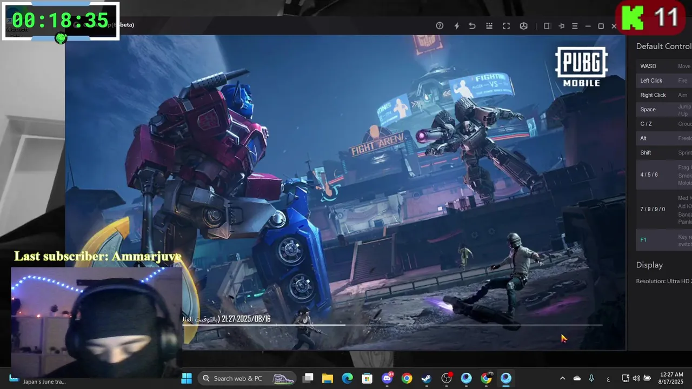Viewport: 692px width, 389px height.
Task: Toggle fullscreen mode icon
Action: [x=507, y=26]
